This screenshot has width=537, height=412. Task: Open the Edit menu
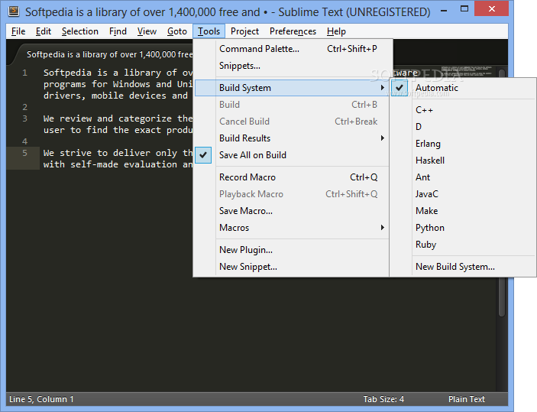[x=43, y=31]
